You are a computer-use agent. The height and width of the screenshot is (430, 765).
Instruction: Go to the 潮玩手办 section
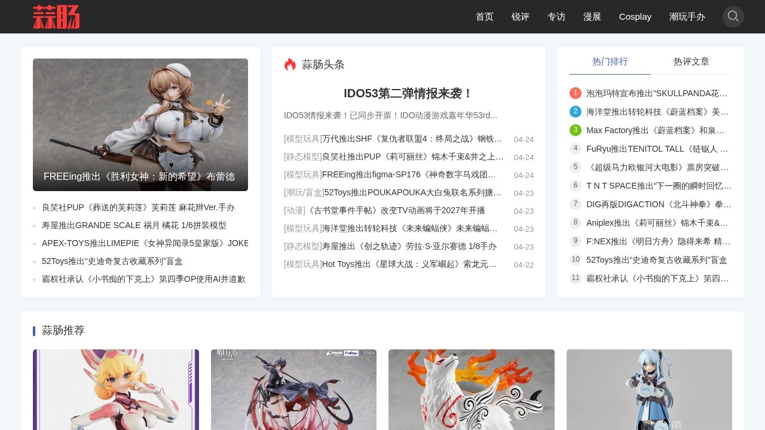[x=687, y=17]
